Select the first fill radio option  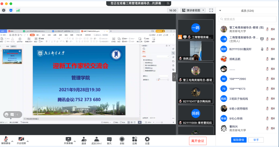click(x=144, y=59)
